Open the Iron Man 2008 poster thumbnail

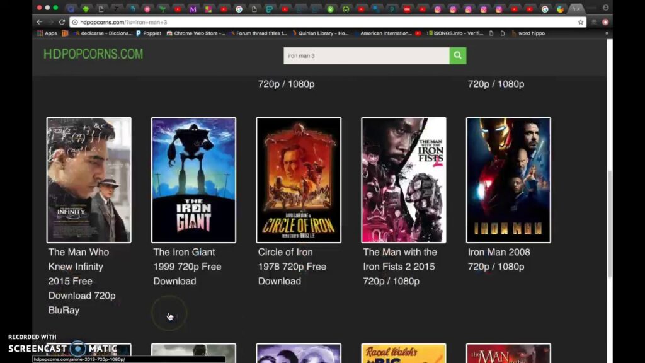pyautogui.click(x=508, y=180)
